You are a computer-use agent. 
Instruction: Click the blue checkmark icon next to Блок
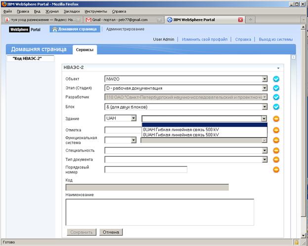276,107
